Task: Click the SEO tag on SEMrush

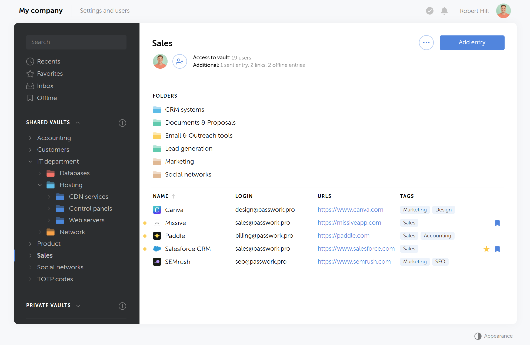Action: [x=440, y=262]
